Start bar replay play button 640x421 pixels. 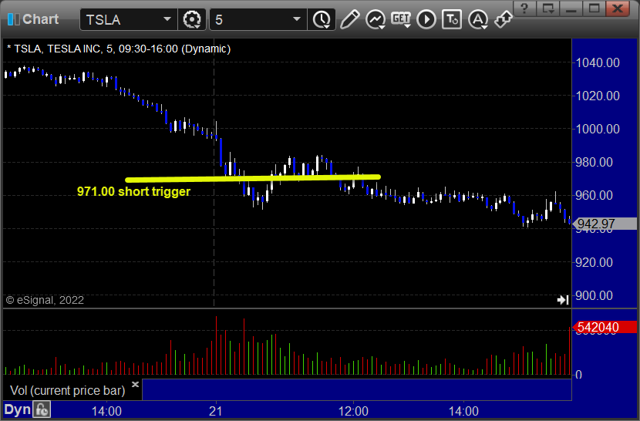(x=426, y=19)
